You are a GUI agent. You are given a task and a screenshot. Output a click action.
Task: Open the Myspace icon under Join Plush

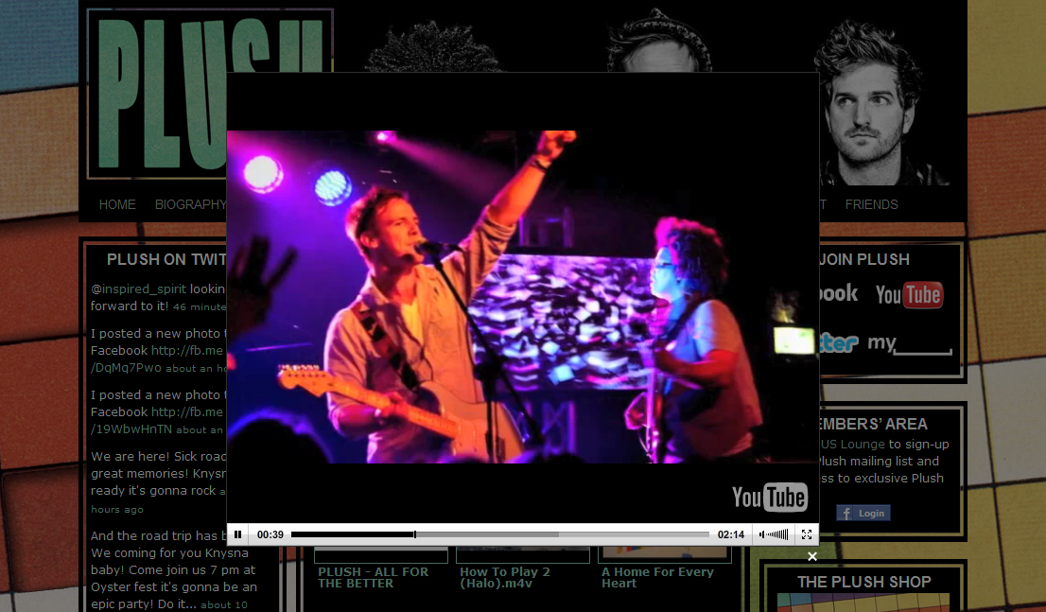[909, 343]
